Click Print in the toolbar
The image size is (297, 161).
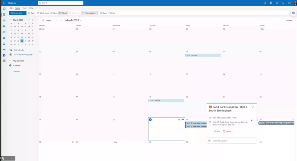click(112, 13)
